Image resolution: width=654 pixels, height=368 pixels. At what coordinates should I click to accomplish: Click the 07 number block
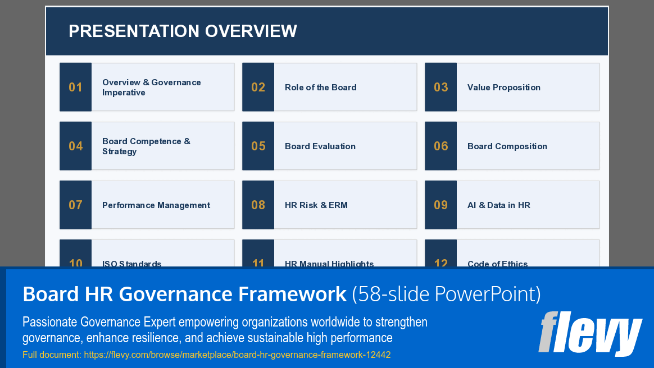click(x=75, y=205)
